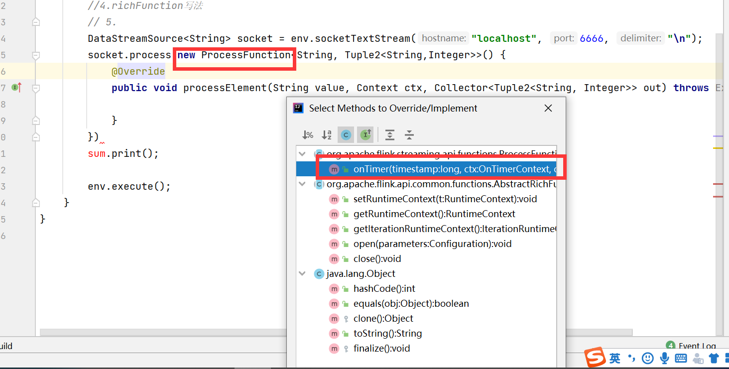Image resolution: width=729 pixels, height=369 pixels.
Task: Select getRuntimeContext():RuntimeContext method
Action: pyautogui.click(x=434, y=214)
